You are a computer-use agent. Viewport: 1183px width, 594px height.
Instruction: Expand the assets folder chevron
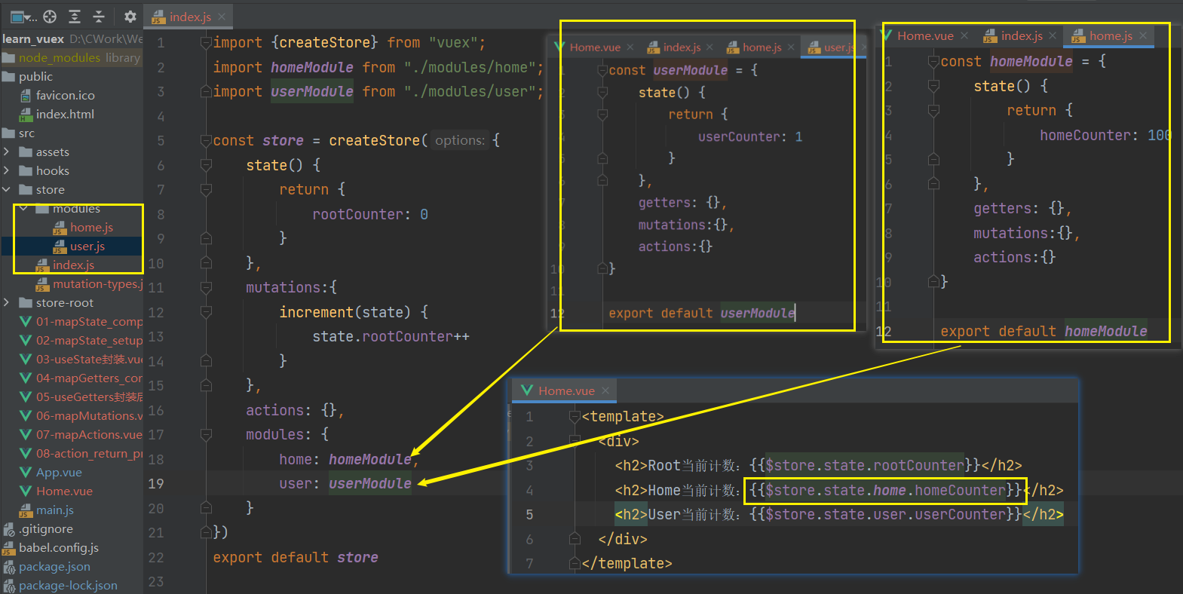7,152
